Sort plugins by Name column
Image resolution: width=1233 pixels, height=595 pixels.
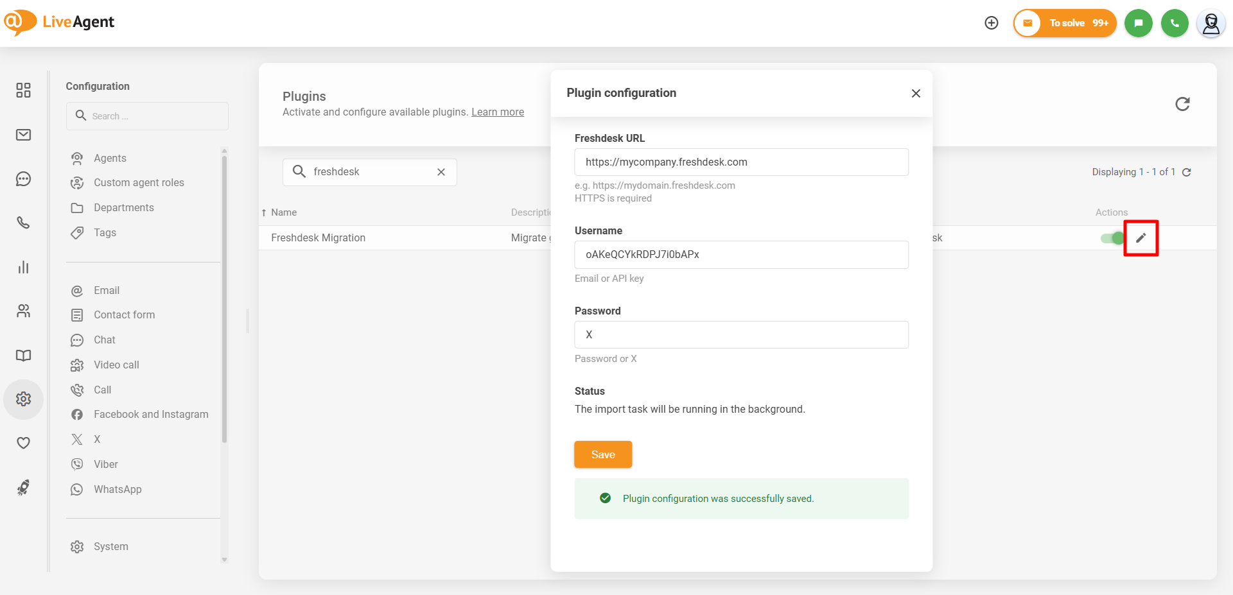[x=283, y=212]
